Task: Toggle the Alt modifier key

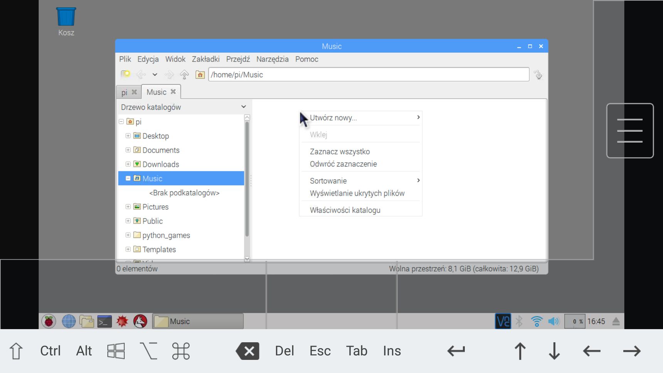Action: point(84,351)
